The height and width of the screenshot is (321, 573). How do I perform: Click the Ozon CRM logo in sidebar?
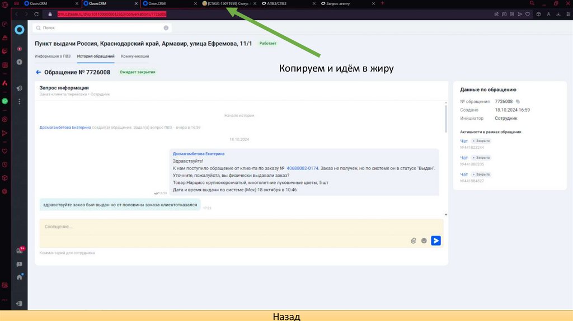point(20,30)
